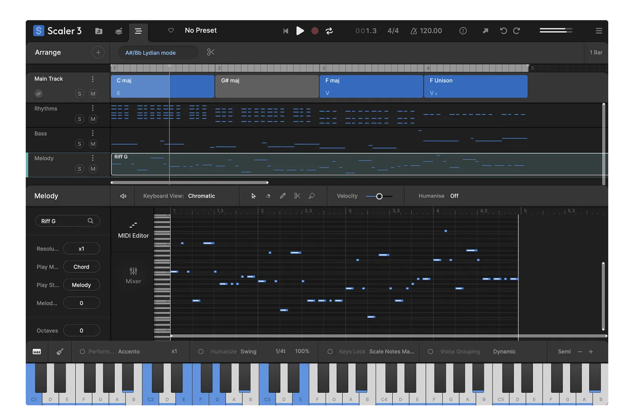Screen dimensions: 634x418
Task: Open the MIDI Editor tab
Action: point(133,230)
